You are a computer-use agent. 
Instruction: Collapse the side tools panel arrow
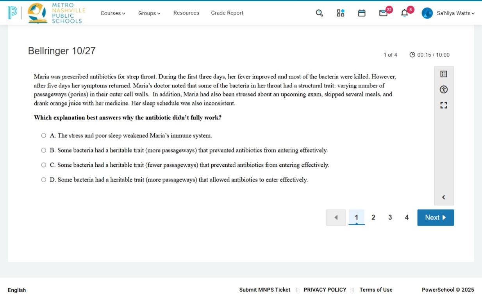pos(443,197)
